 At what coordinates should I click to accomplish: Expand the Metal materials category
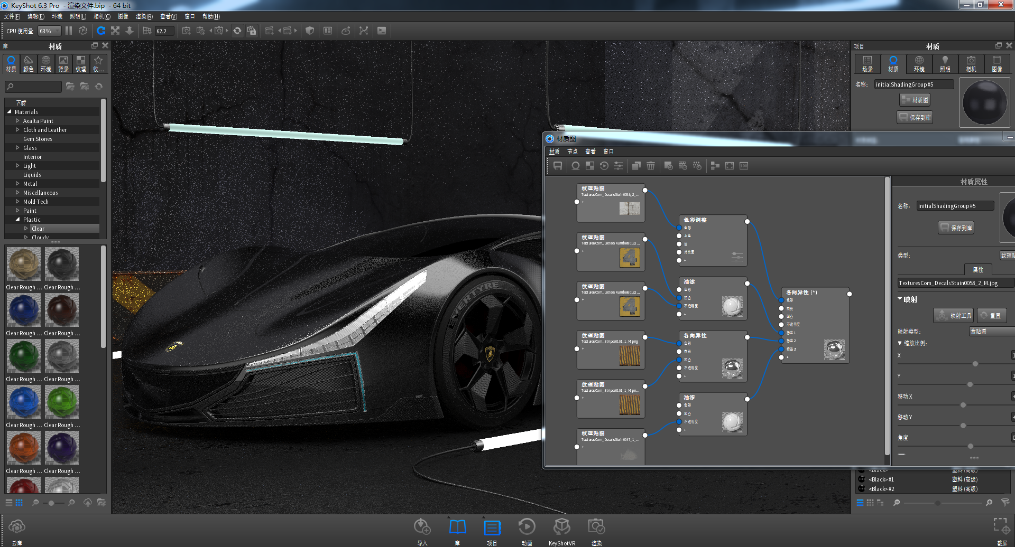point(16,183)
